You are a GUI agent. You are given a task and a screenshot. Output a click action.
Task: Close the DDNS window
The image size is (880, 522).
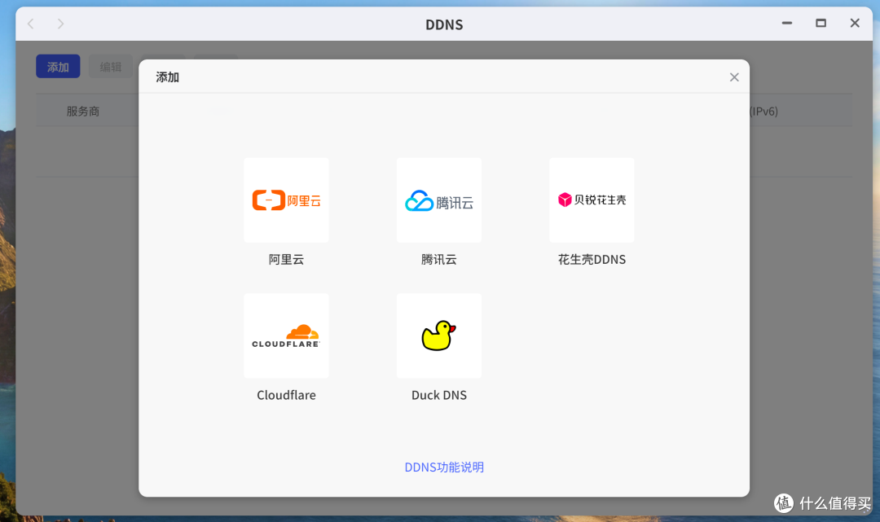click(x=855, y=23)
